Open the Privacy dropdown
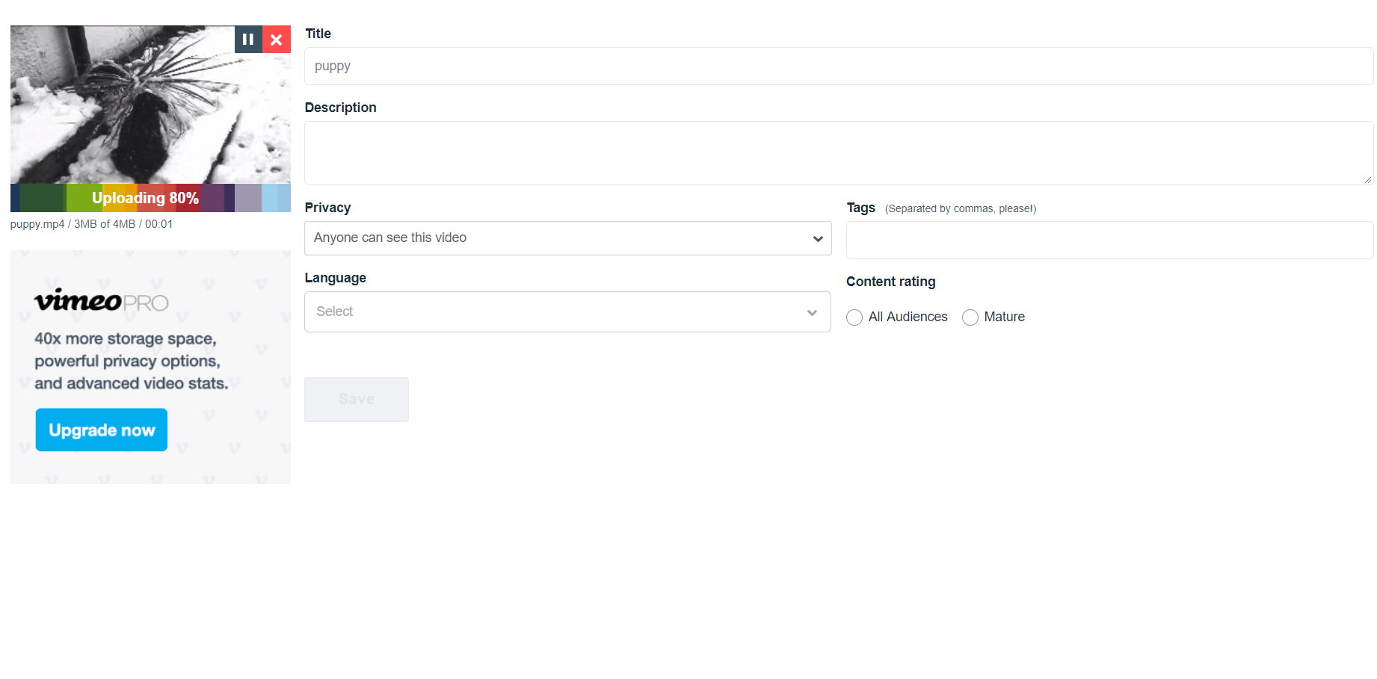Image resolution: width=1377 pixels, height=679 pixels. [x=568, y=238]
